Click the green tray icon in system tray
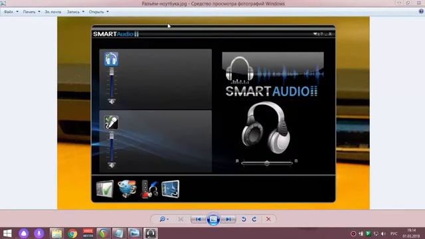Image resolution: width=425 pixels, height=239 pixels. [368, 234]
